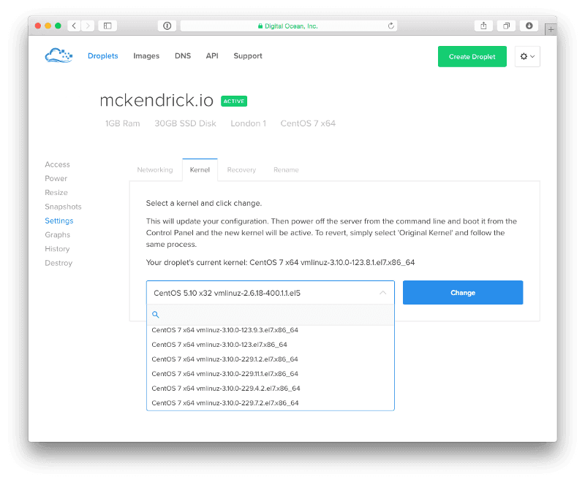This screenshot has width=585, height=482.
Task: Open the Destroy sidebar link
Action: (58, 263)
